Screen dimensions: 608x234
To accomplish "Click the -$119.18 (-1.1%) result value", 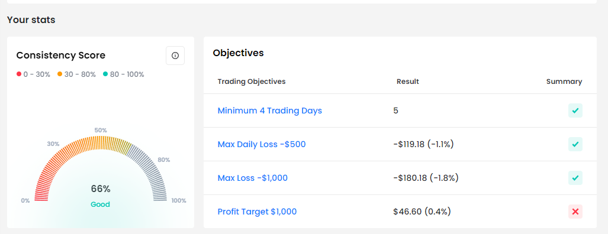I will pos(423,144).
